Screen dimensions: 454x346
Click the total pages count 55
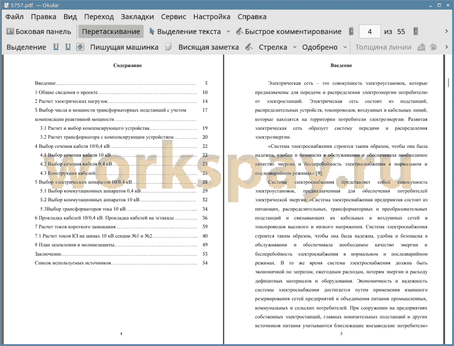[x=401, y=32]
